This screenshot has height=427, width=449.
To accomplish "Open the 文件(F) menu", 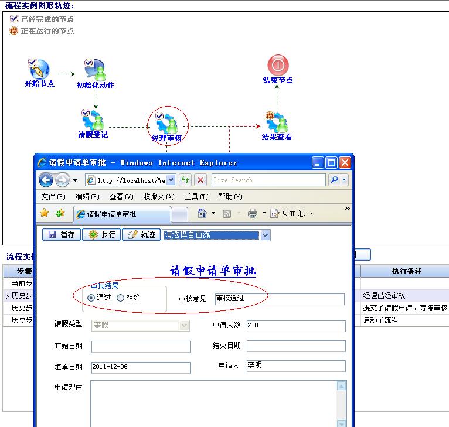I will pyautogui.click(x=53, y=197).
